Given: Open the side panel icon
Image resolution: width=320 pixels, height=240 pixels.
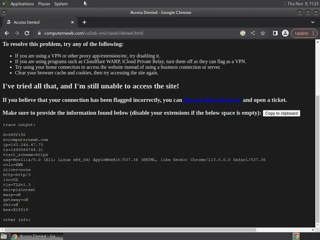Looking at the screenshot, I should point(275,33).
